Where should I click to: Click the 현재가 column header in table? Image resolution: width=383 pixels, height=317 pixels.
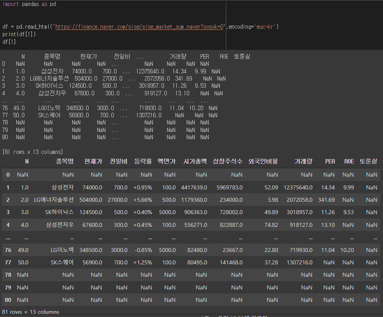coord(93,161)
